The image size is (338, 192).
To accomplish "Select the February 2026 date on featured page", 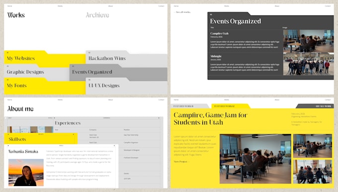I will point(298,114).
